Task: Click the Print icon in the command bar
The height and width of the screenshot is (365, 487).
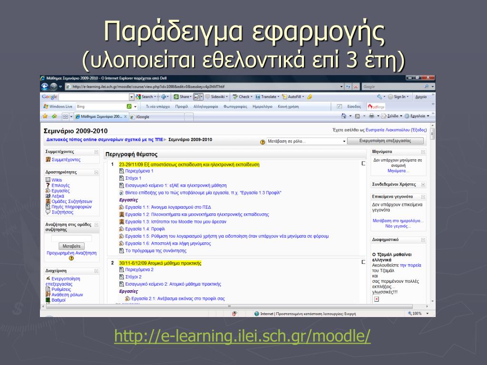Action: point(371,116)
